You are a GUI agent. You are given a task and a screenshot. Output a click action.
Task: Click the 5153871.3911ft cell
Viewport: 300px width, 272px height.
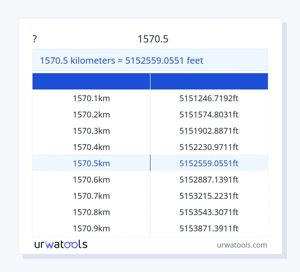pyautogui.click(x=209, y=228)
